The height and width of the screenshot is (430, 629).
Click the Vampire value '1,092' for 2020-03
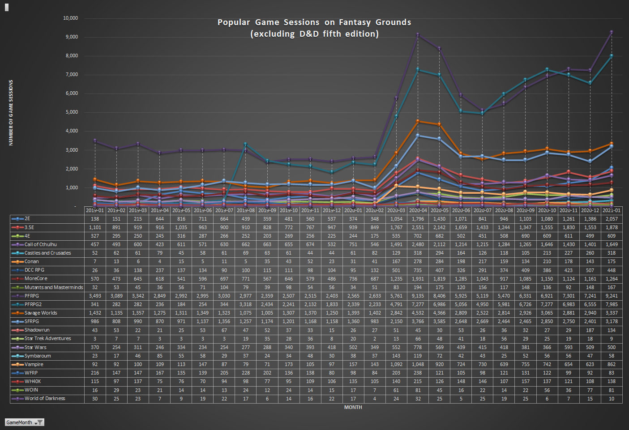[x=396, y=364]
